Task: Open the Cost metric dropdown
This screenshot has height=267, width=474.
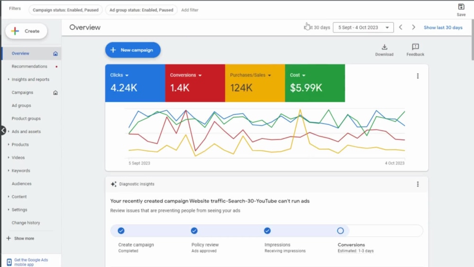Action: click(x=304, y=75)
